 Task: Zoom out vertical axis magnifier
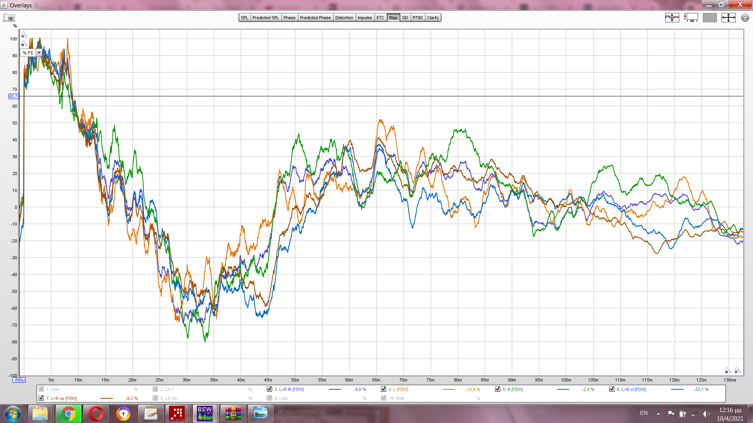click(23, 43)
